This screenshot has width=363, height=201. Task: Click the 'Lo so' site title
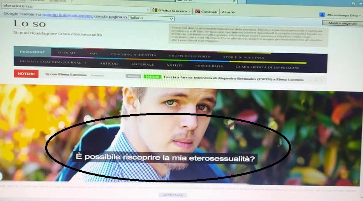pos(30,24)
